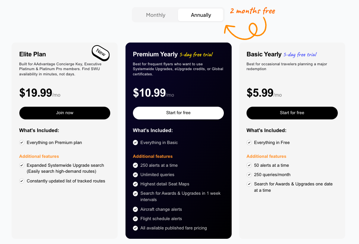Select the Annually billing option
This screenshot has width=359, height=244.
point(200,15)
